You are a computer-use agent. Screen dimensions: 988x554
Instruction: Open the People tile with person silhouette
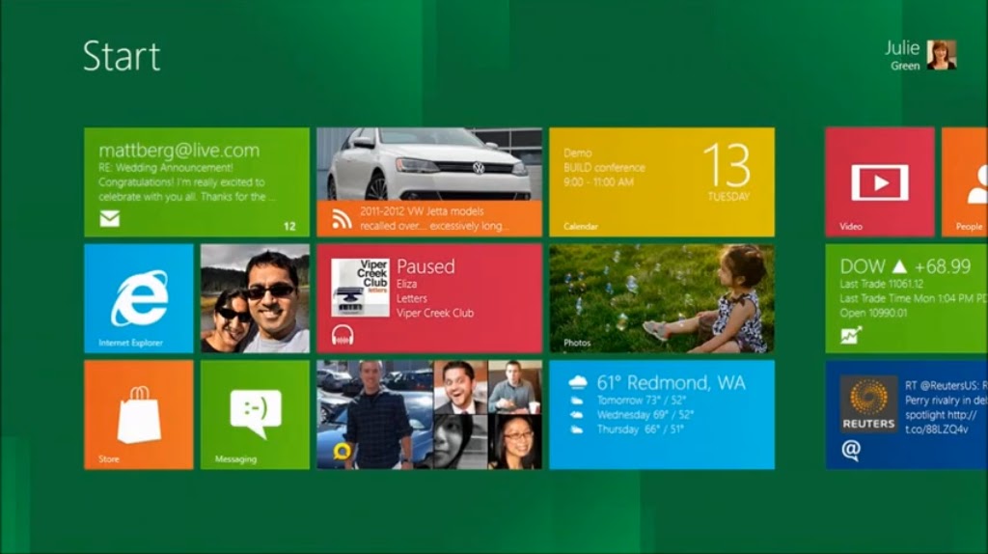click(x=965, y=182)
